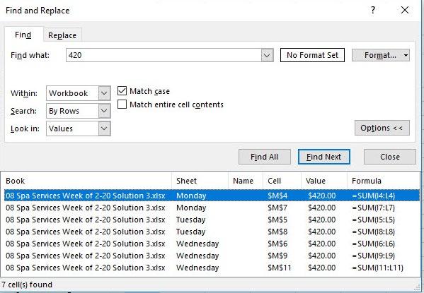Click the Find Next button
Screen dimensions: 424x293
[x=324, y=157]
